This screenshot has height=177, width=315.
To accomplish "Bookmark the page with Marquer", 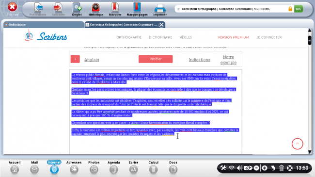I will pyautogui.click(x=115, y=8).
